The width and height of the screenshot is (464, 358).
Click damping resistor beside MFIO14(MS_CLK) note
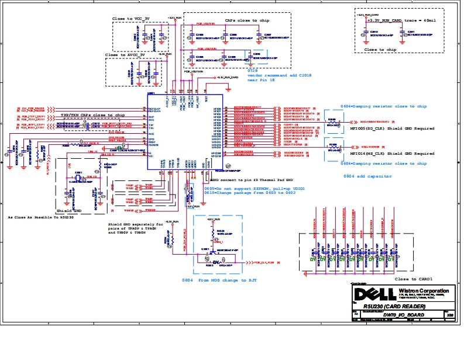[332, 147]
